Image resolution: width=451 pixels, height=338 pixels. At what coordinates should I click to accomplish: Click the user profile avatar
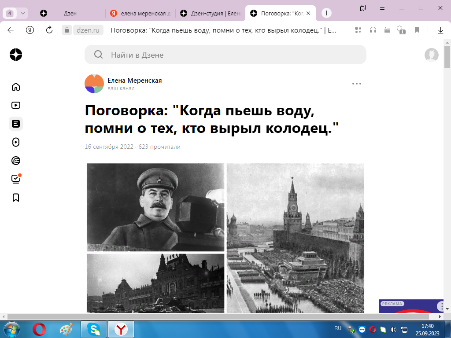click(x=432, y=55)
